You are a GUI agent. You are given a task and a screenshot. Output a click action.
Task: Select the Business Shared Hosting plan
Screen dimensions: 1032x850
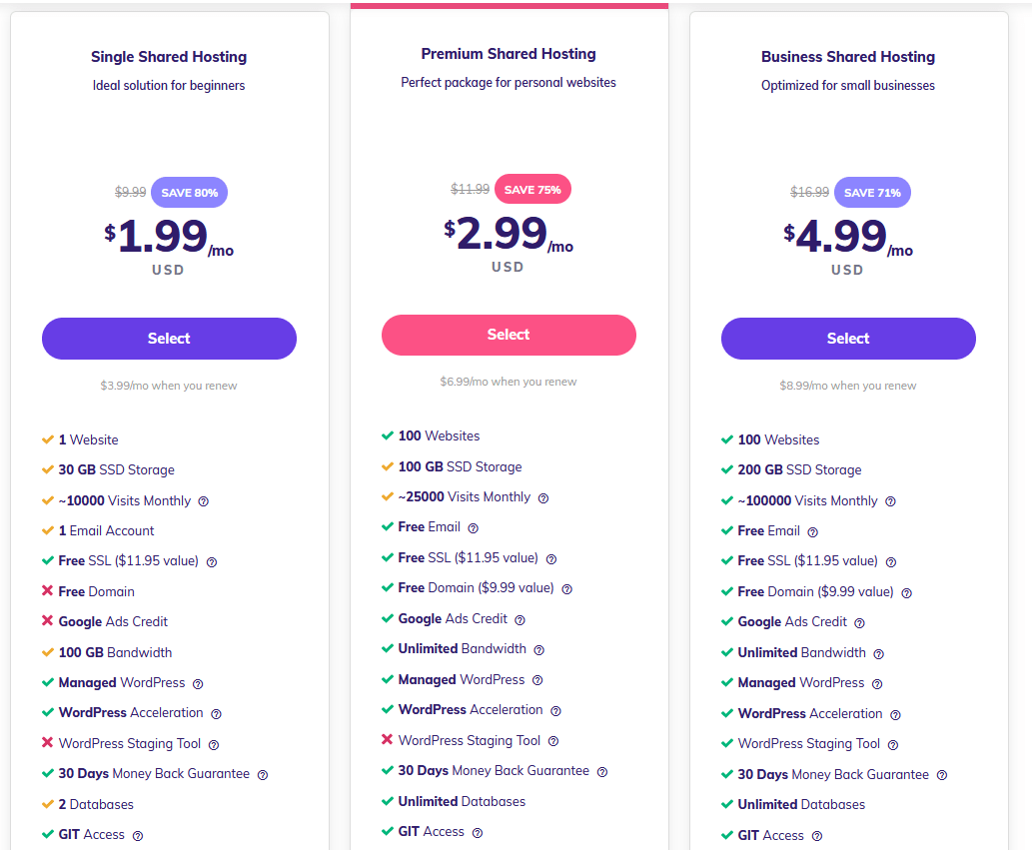[x=847, y=339]
